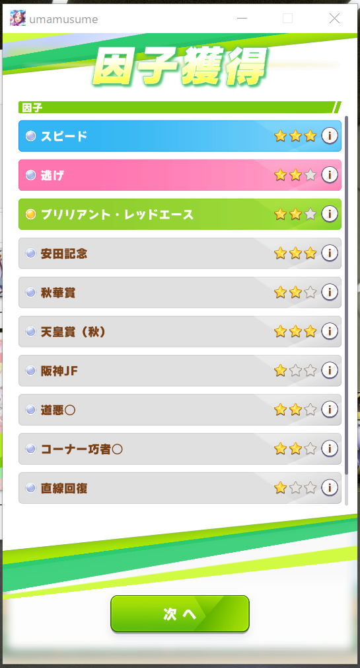The image size is (360, 668).
Task: Open info icon for 道悪〇 factor
Action: click(330, 409)
